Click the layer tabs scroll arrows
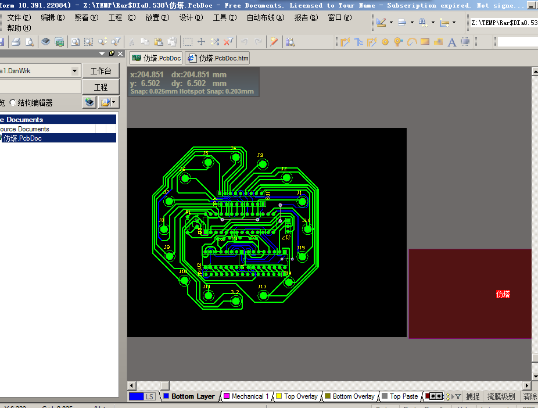 (x=436, y=396)
